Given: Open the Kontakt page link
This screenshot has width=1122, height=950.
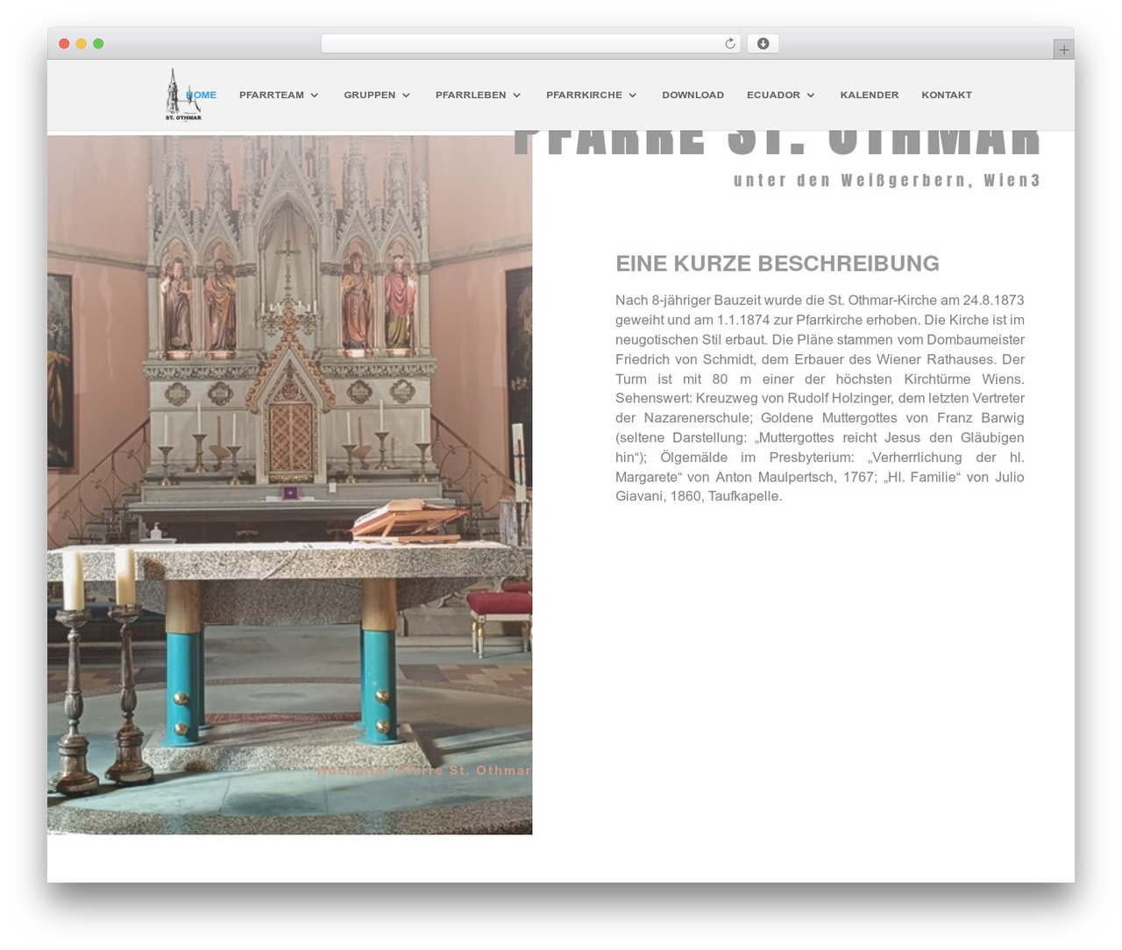Looking at the screenshot, I should coord(947,95).
